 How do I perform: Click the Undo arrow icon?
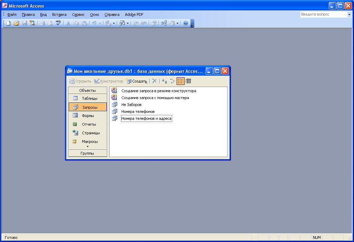coord(94,23)
